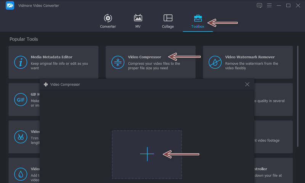Click the Video Watermark Remover droplet icon
This screenshot has height=183, width=305.
coord(215,62)
